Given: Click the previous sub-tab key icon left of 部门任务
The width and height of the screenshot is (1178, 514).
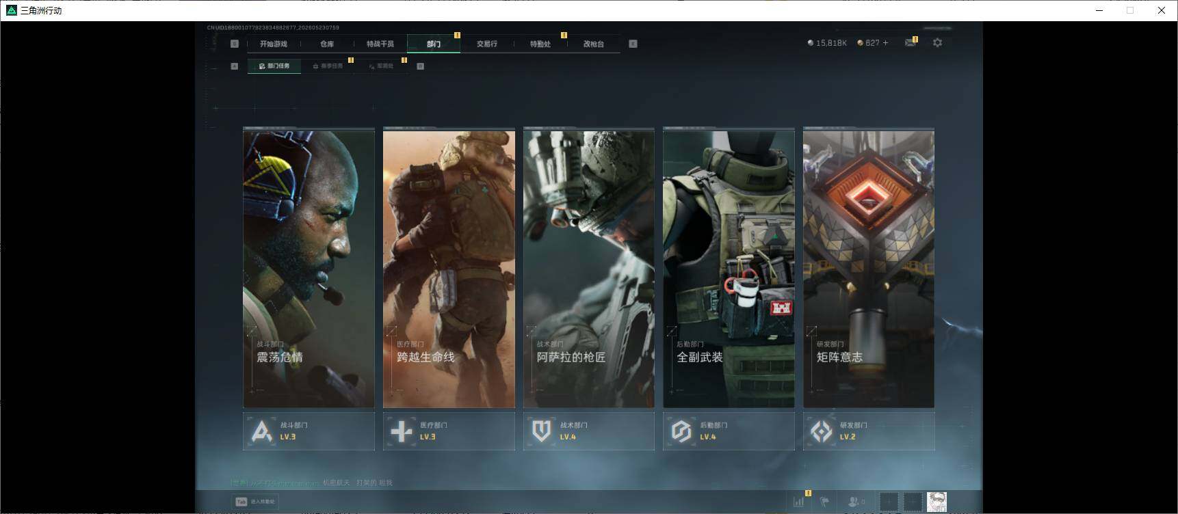Looking at the screenshot, I should pos(235,66).
